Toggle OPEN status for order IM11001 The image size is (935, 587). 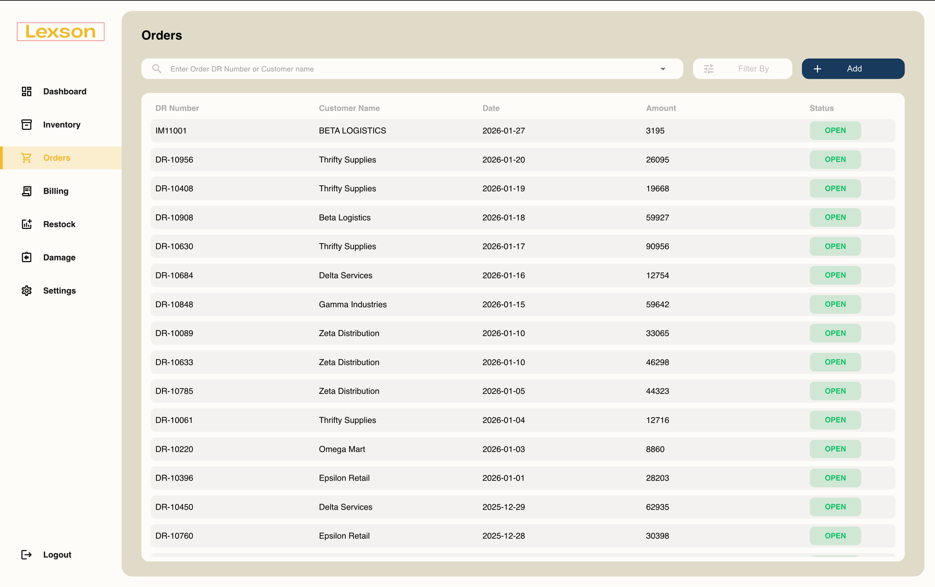pos(835,130)
